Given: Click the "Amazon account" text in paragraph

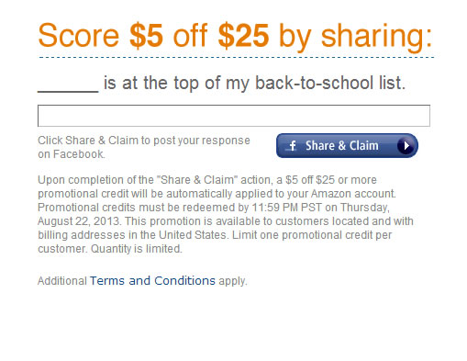Looking at the screenshot, I should coord(353,194).
